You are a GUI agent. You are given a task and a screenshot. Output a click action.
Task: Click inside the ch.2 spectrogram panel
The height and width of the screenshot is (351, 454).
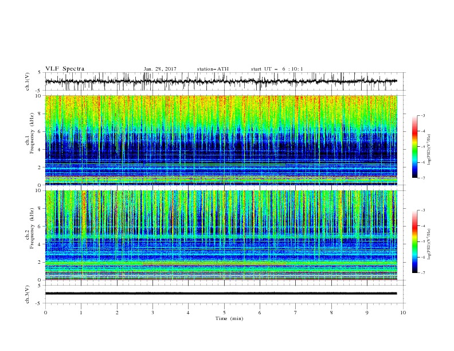tap(221, 235)
